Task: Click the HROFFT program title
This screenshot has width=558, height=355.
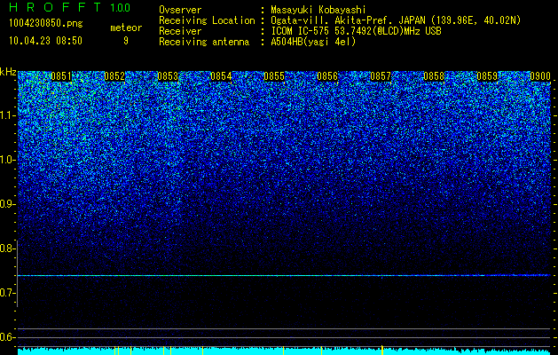Action: tap(55, 7)
